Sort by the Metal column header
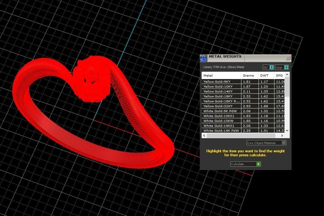 (x=221, y=75)
